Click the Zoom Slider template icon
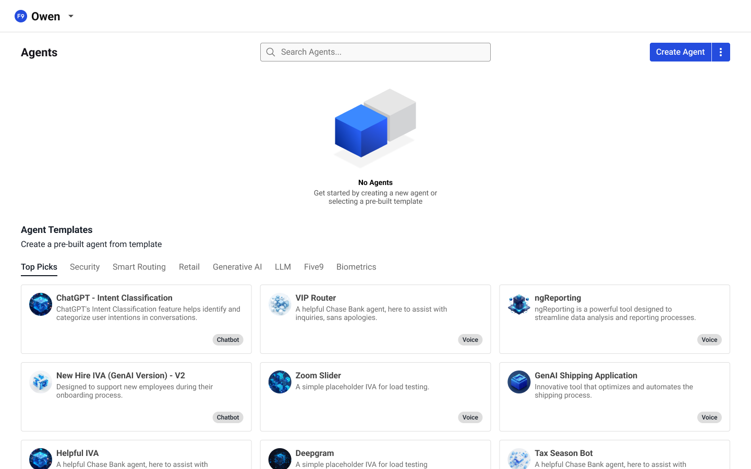 [x=280, y=382]
